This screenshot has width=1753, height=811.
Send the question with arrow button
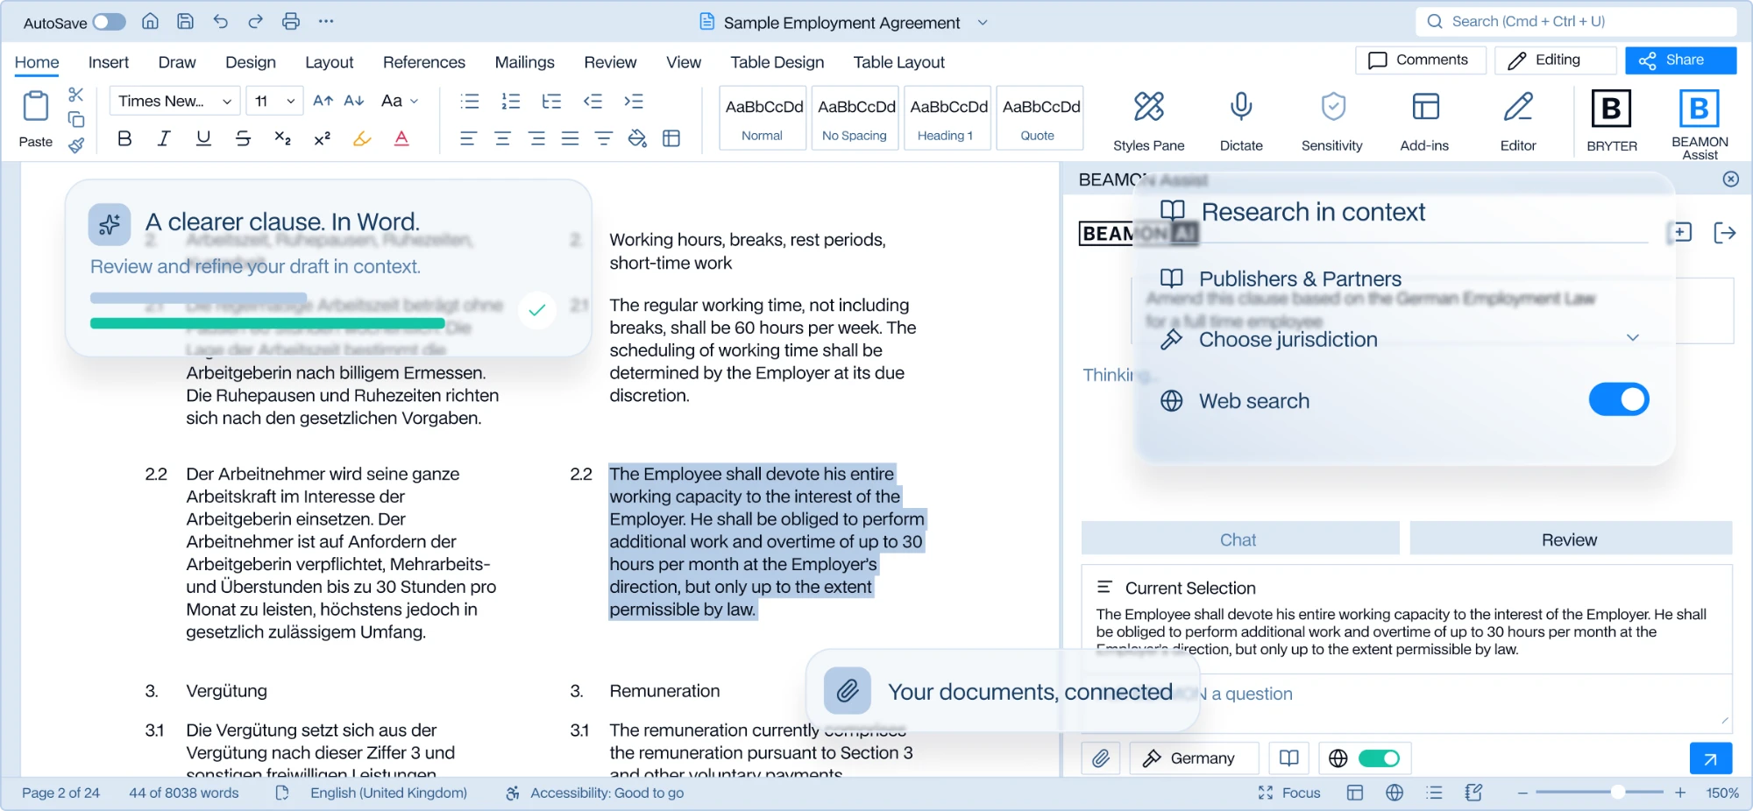point(1710,758)
